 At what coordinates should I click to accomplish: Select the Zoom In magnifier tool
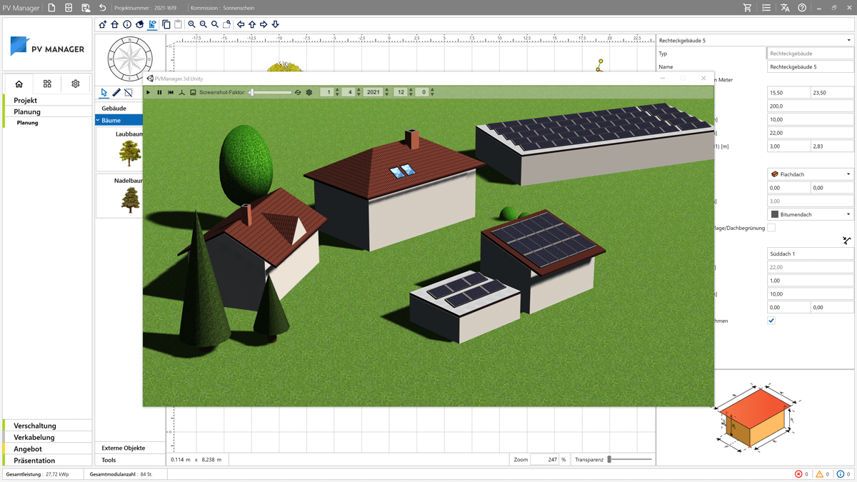pyautogui.click(x=191, y=24)
